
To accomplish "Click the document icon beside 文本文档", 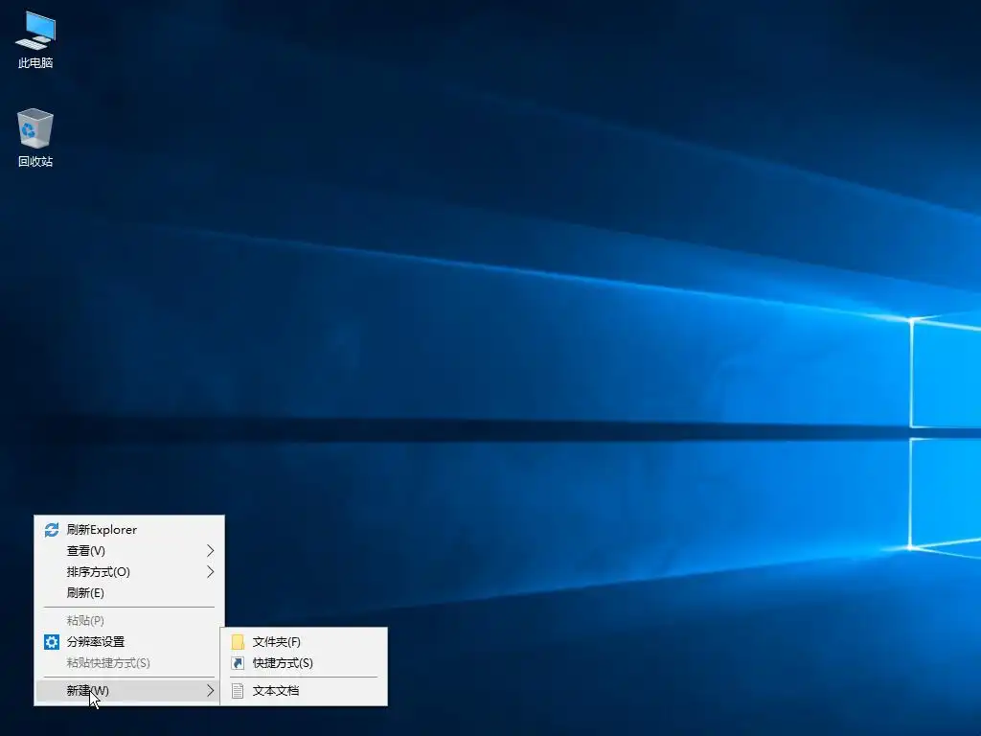I will [x=238, y=691].
